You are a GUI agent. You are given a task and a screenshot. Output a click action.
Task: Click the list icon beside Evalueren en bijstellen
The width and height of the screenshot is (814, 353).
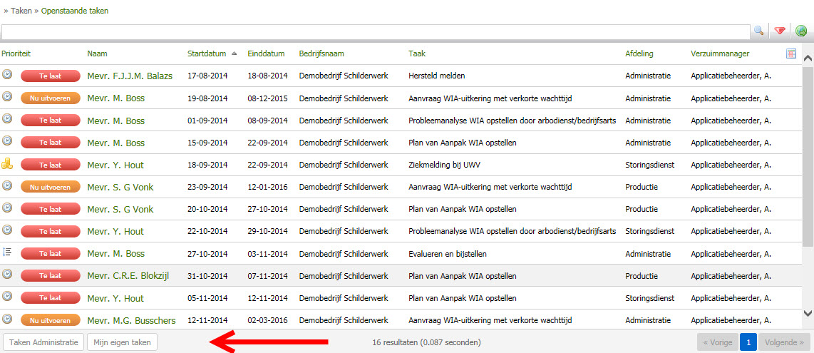[x=7, y=252]
